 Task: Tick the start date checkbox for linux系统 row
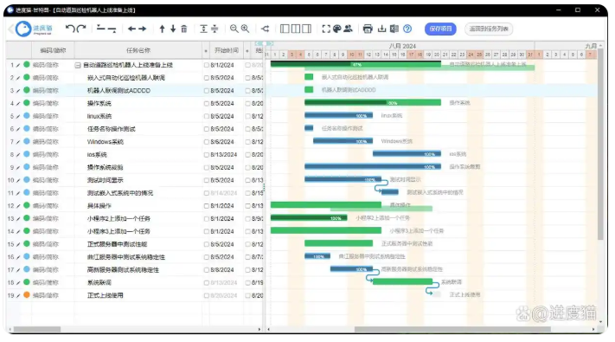(207, 116)
